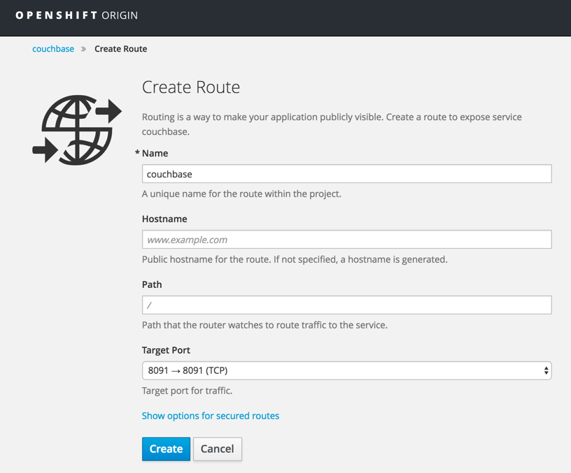Show options for secured routes
Viewport: 571px width, 473px height.
(211, 415)
